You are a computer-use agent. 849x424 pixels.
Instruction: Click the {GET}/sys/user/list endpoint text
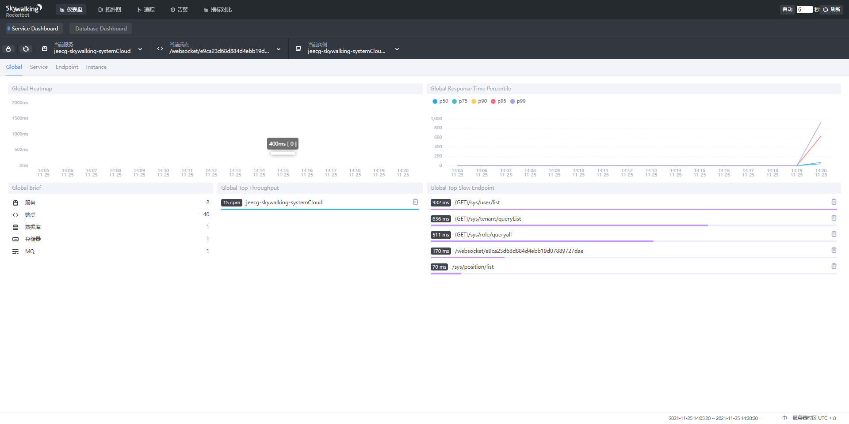(477, 203)
